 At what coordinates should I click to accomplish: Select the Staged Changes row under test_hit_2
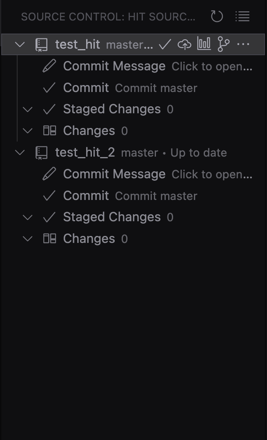coord(111,217)
